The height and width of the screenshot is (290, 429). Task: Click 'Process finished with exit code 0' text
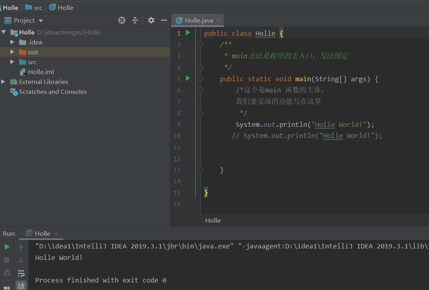(101, 280)
